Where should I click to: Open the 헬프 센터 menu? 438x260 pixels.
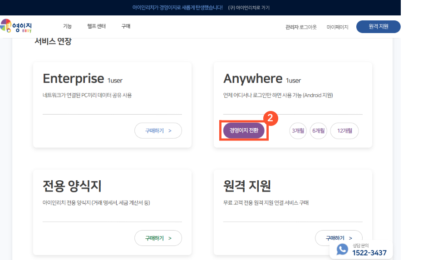[96, 27]
